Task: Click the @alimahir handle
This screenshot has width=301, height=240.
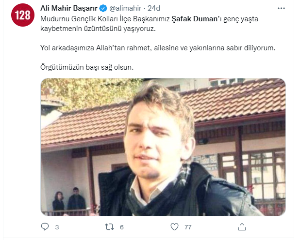Action: [125, 8]
